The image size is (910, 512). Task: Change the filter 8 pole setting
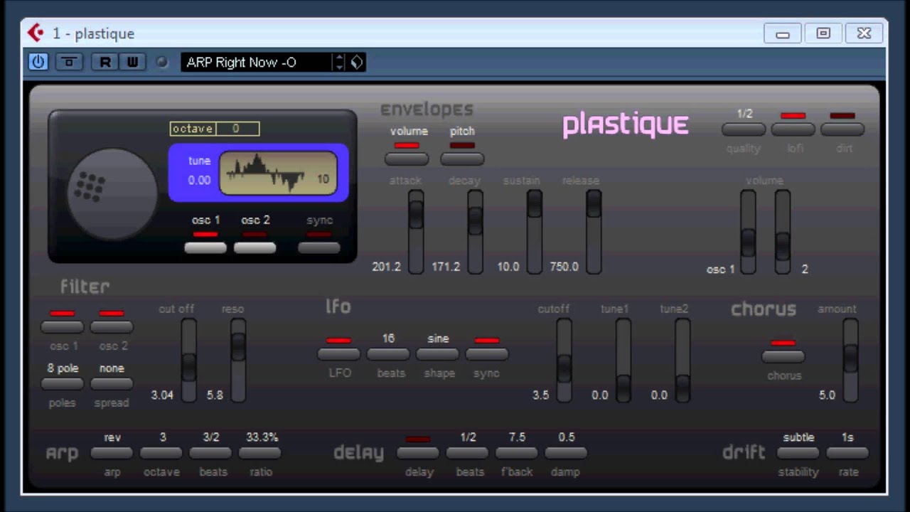(x=62, y=384)
